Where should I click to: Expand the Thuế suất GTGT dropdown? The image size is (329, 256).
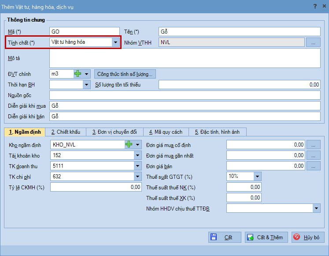[x=257, y=177]
